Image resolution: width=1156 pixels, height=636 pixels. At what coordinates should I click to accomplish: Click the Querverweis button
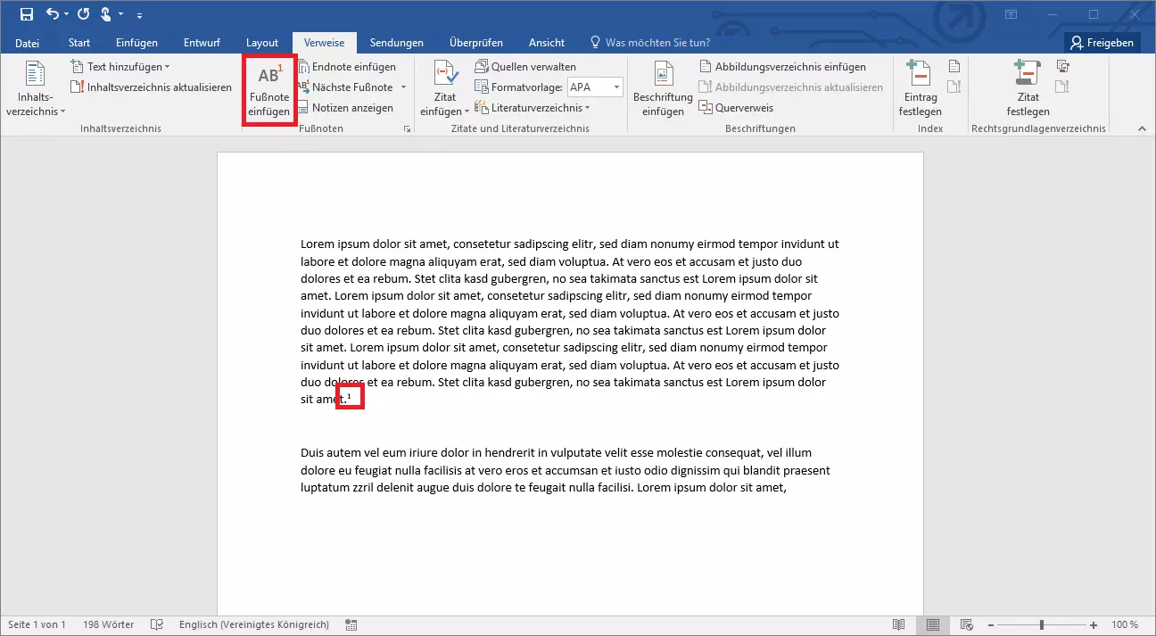[736, 108]
